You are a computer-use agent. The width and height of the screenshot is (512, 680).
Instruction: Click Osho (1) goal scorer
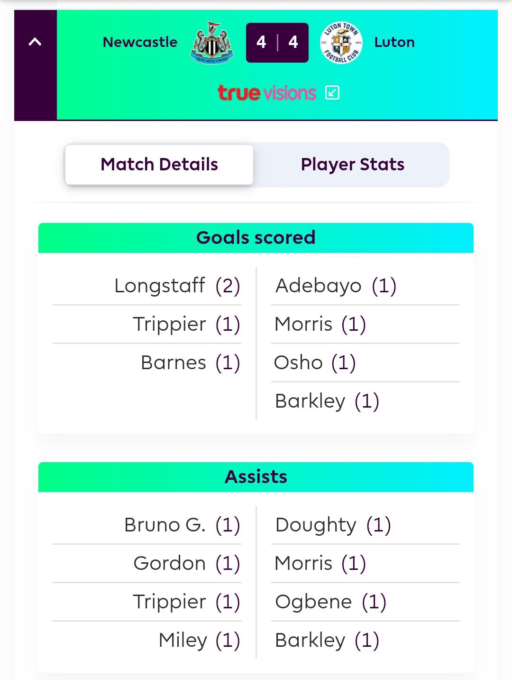(315, 363)
